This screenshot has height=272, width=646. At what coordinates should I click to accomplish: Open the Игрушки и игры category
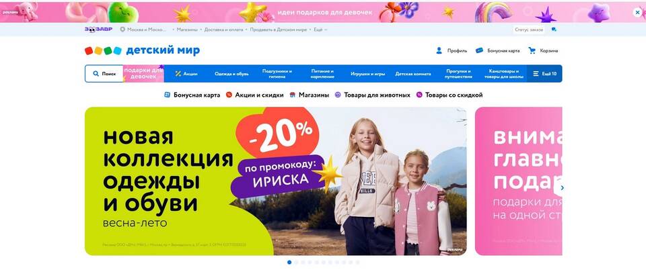coord(368,74)
